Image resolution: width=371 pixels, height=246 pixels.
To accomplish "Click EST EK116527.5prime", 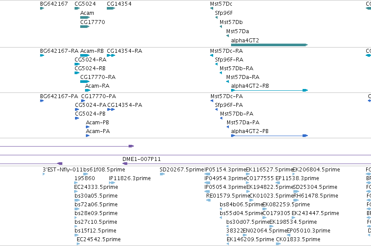I will click(269, 170).
